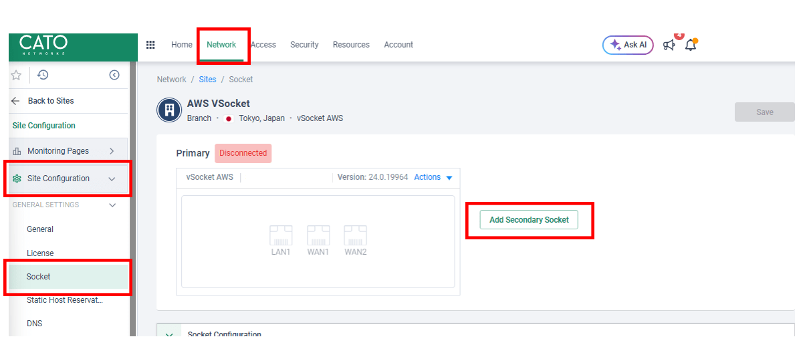Open the apps grid menu icon
This screenshot has height=355, width=807.
pyautogui.click(x=150, y=45)
